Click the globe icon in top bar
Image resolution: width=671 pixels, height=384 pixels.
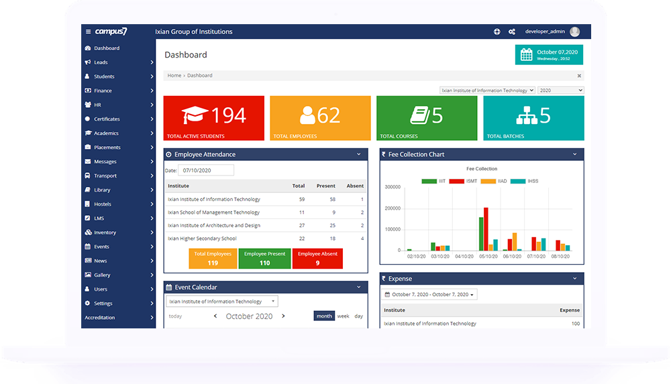click(x=497, y=31)
